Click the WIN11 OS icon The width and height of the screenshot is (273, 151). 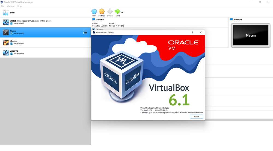pos(6,22)
